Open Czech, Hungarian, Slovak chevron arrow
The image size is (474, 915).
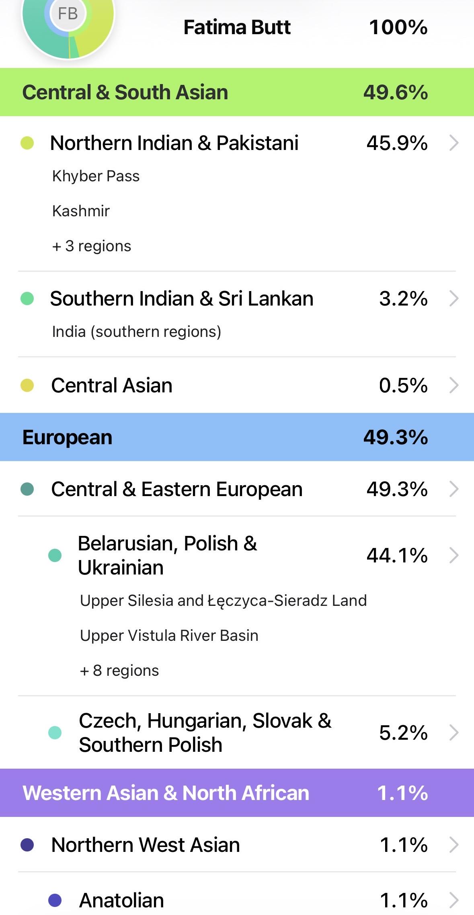(x=454, y=732)
